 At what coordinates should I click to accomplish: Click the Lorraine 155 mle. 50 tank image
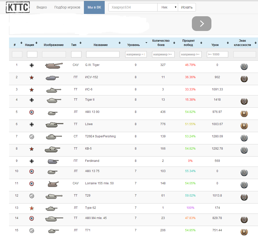click(54, 184)
